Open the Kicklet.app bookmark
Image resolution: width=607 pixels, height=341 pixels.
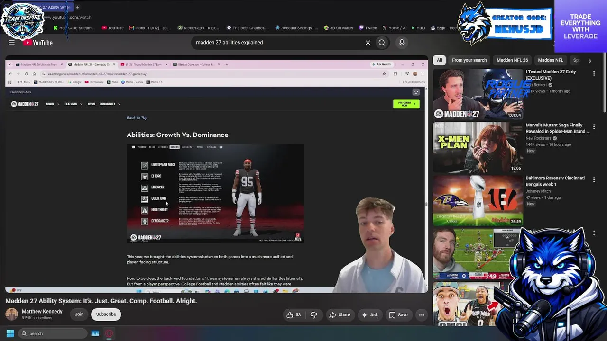(198, 28)
